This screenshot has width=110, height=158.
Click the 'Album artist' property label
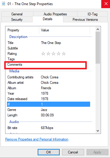(15, 83)
